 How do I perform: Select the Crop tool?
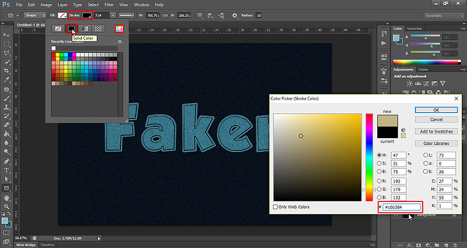[x=6, y=71]
